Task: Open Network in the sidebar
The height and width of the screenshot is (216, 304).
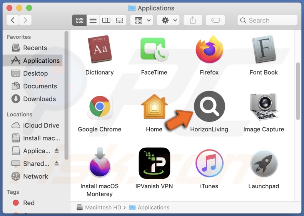Action: 33,176
